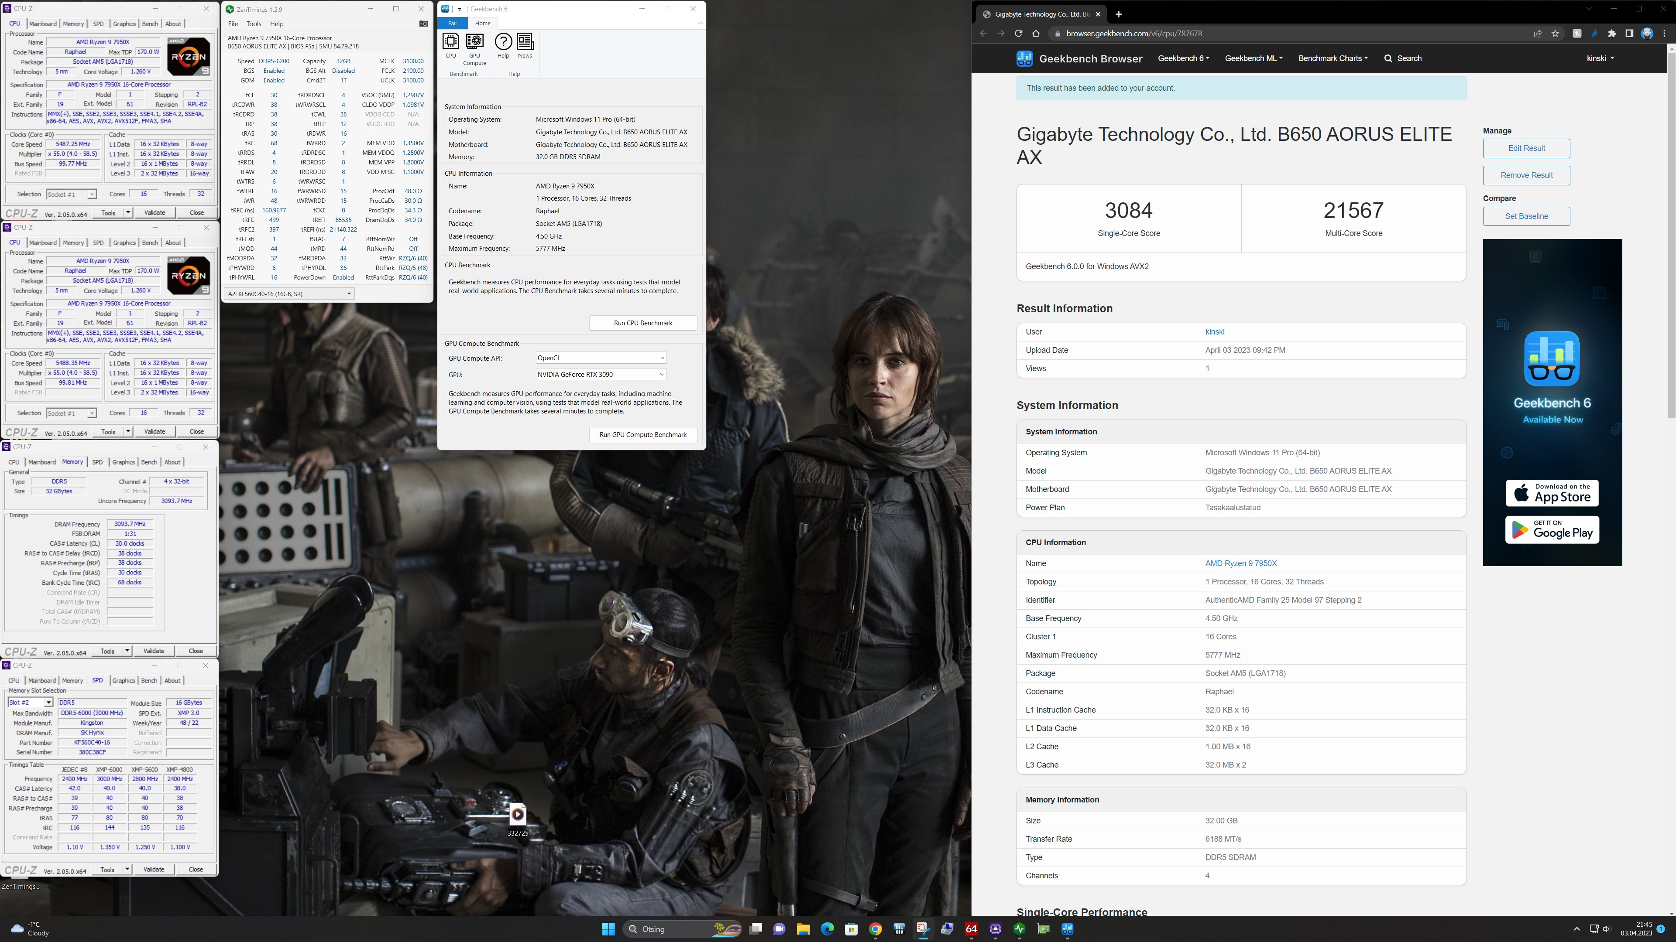Click Search in Geekbench Browser navbar
The image size is (1676, 942).
click(x=1403, y=58)
